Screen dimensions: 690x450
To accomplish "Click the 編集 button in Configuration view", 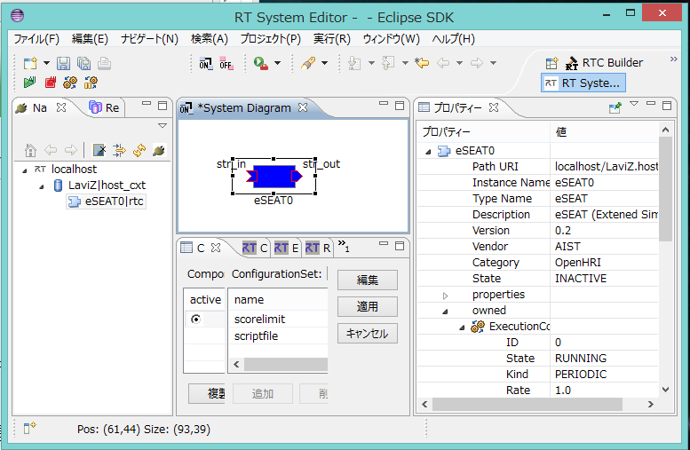I will tap(368, 280).
